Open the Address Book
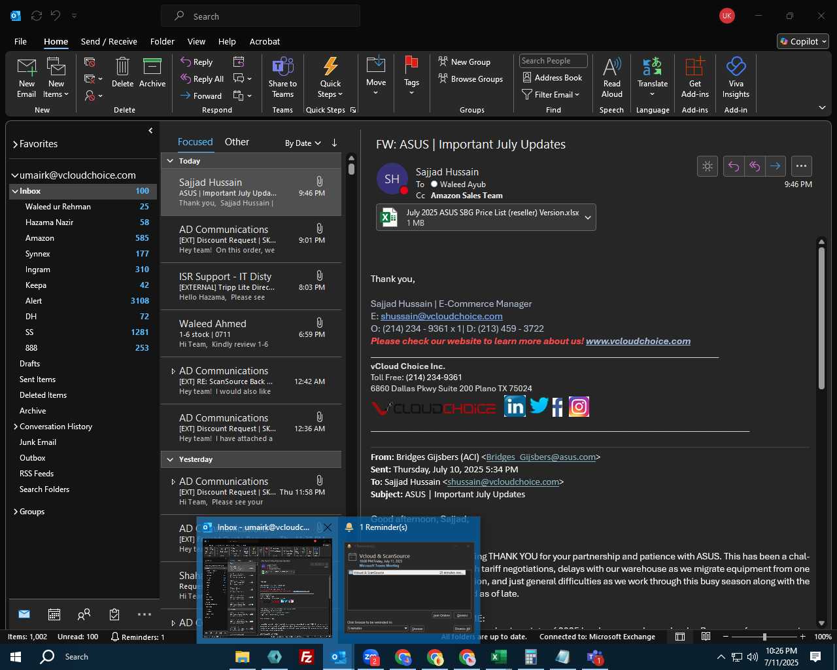 552,78
